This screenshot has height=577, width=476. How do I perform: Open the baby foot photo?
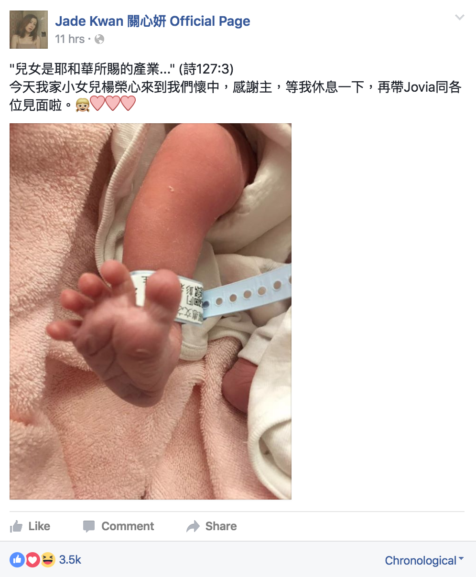click(x=151, y=311)
